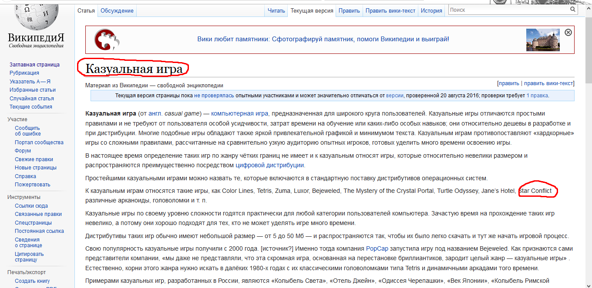Screen dimensions: 592x288
Task: Close the Wiki Loves Monuments banner
Action: pyautogui.click(x=568, y=32)
